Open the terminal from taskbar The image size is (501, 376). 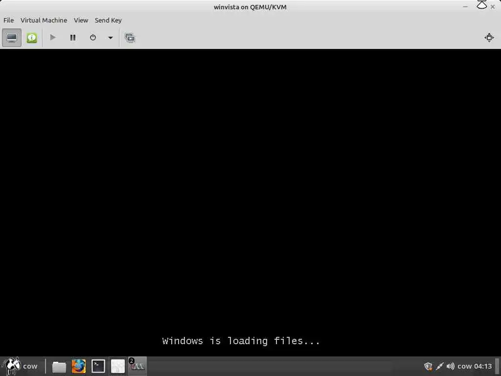(98, 366)
